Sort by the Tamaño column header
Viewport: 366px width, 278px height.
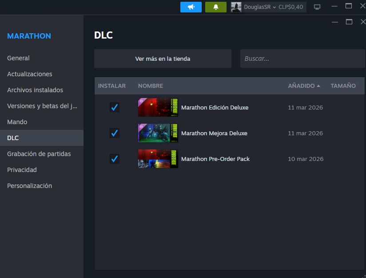point(343,86)
